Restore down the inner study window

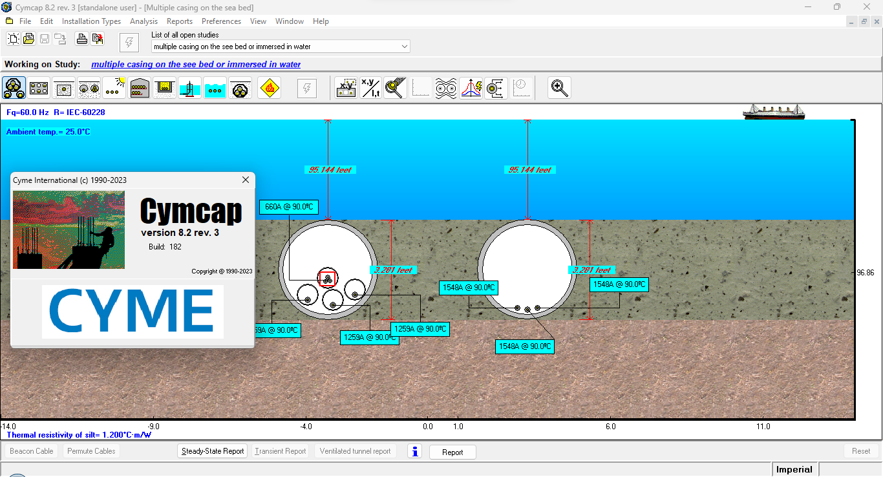864,21
